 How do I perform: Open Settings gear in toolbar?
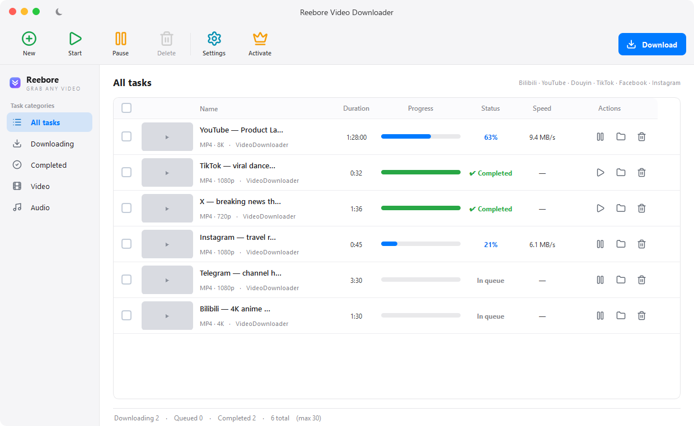214,39
